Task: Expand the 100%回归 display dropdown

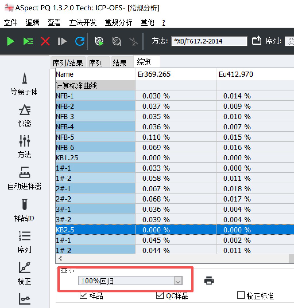Action: (178, 281)
